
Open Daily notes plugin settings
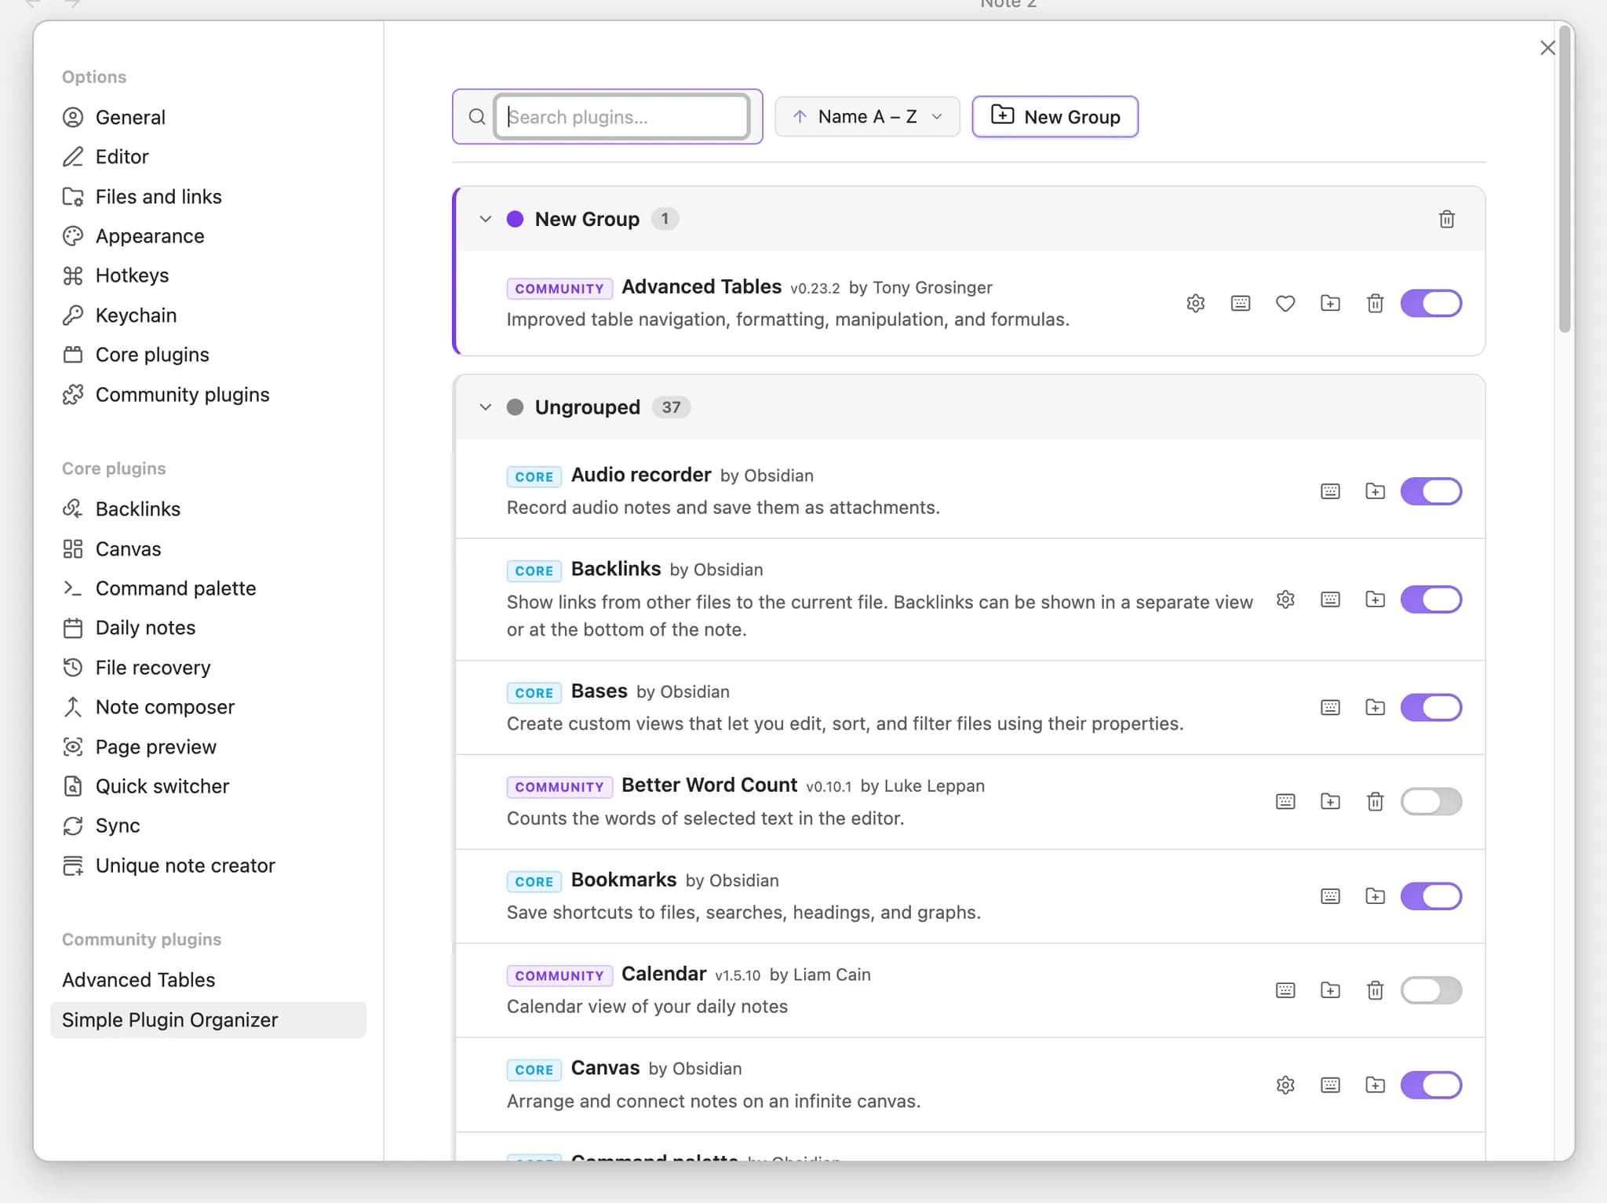[x=208, y=628]
